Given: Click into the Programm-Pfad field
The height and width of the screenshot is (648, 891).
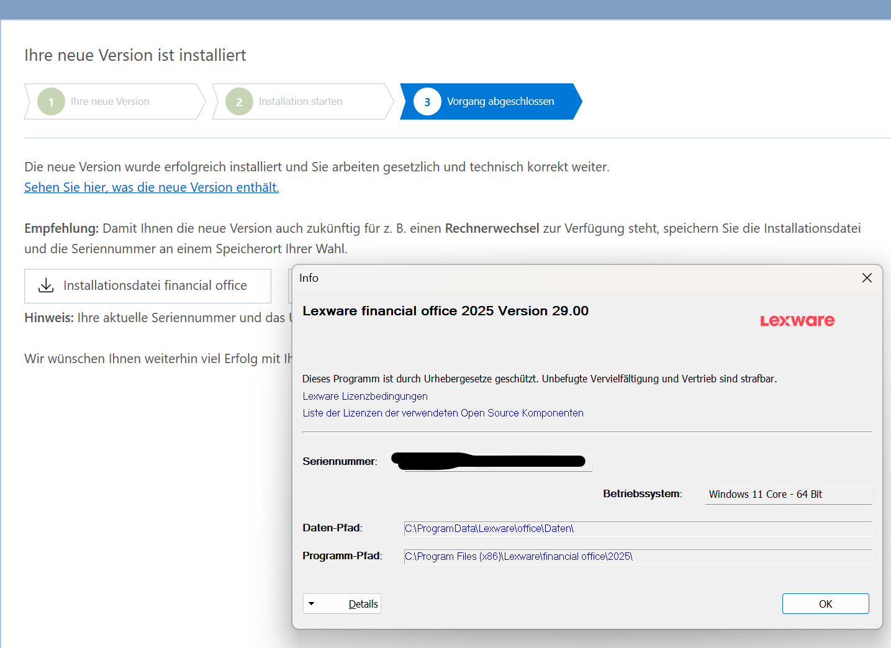Looking at the screenshot, I should click(x=637, y=556).
